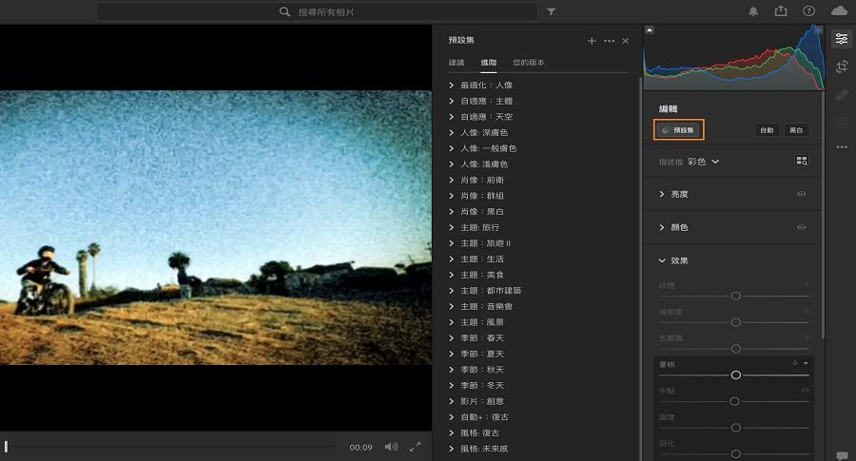Switch to the 建議 presets tab
856x461 pixels.
pyautogui.click(x=457, y=63)
